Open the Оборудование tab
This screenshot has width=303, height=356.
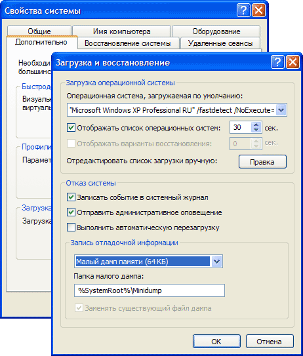[x=216, y=31]
